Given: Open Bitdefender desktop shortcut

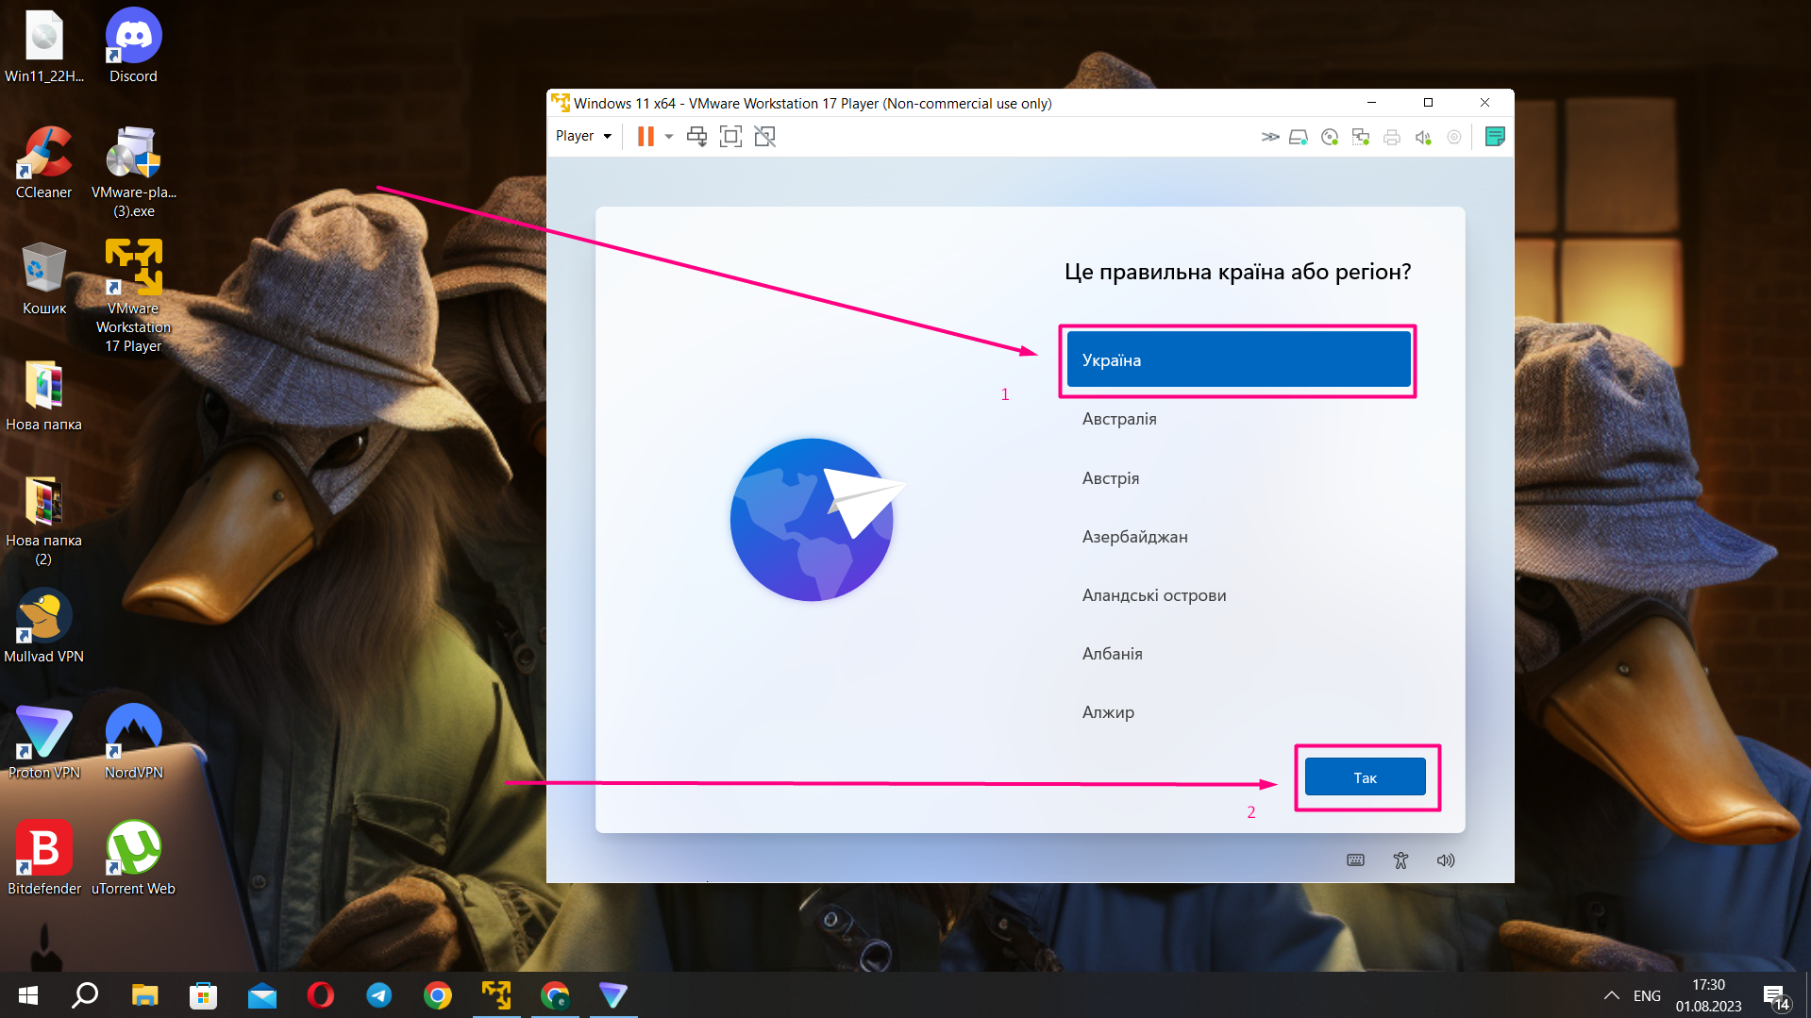Looking at the screenshot, I should pos(43,859).
